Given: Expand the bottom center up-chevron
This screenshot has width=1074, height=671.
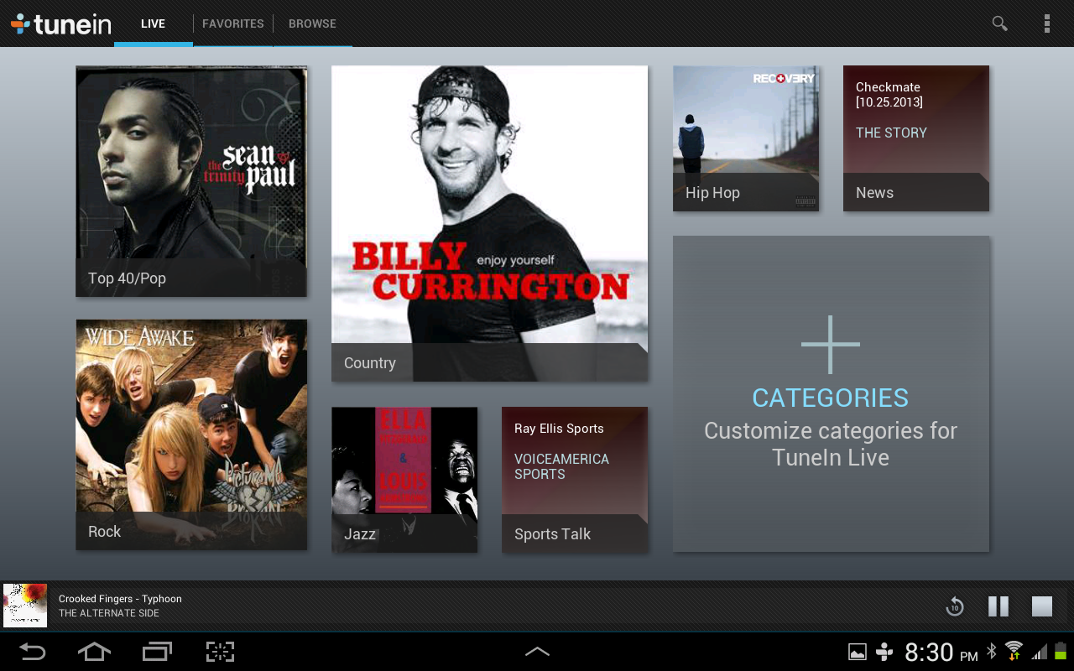Looking at the screenshot, I should click(x=537, y=652).
